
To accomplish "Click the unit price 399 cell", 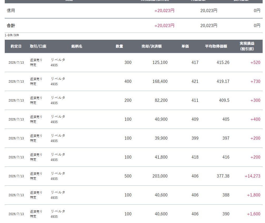I will (x=195, y=138).
